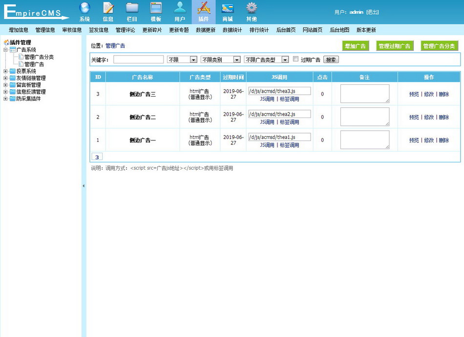This screenshot has width=464, height=337.
Task: Click the 备注 textarea for 侧边广告三
Action: [x=365, y=94]
